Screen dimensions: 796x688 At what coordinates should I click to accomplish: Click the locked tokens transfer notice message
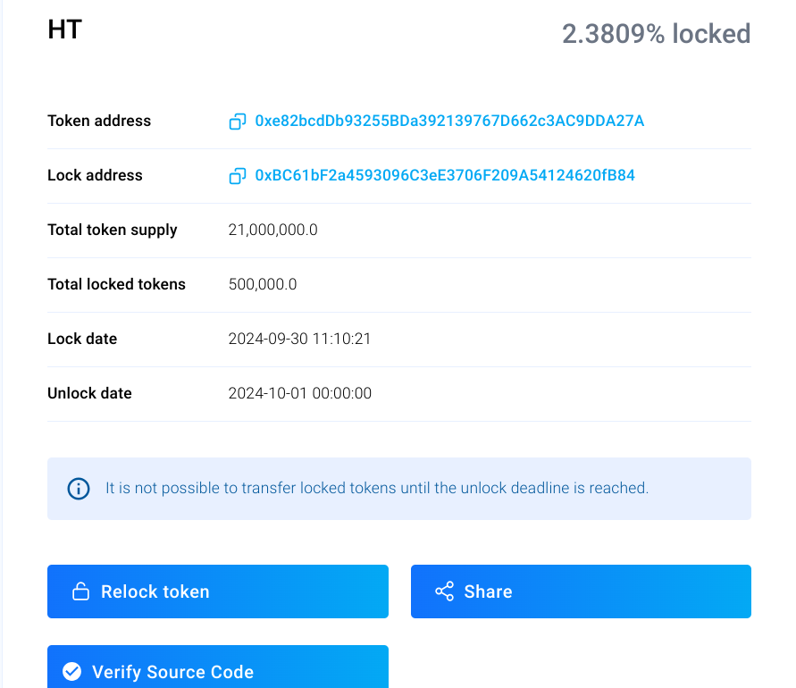click(377, 488)
